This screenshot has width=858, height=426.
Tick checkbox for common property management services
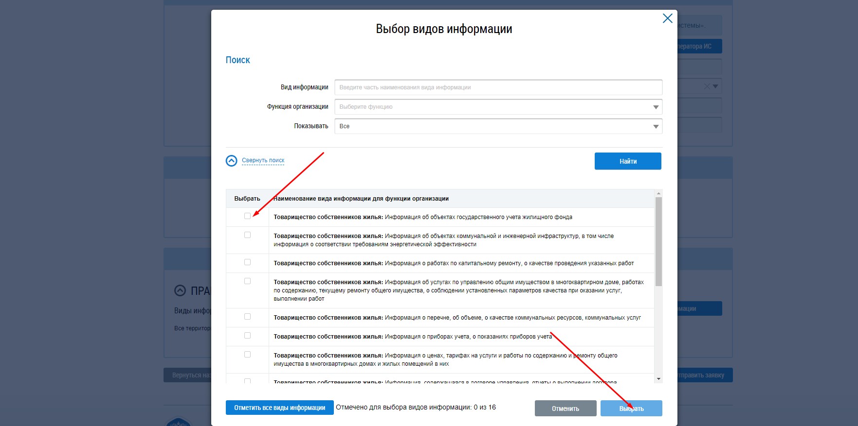point(247,281)
